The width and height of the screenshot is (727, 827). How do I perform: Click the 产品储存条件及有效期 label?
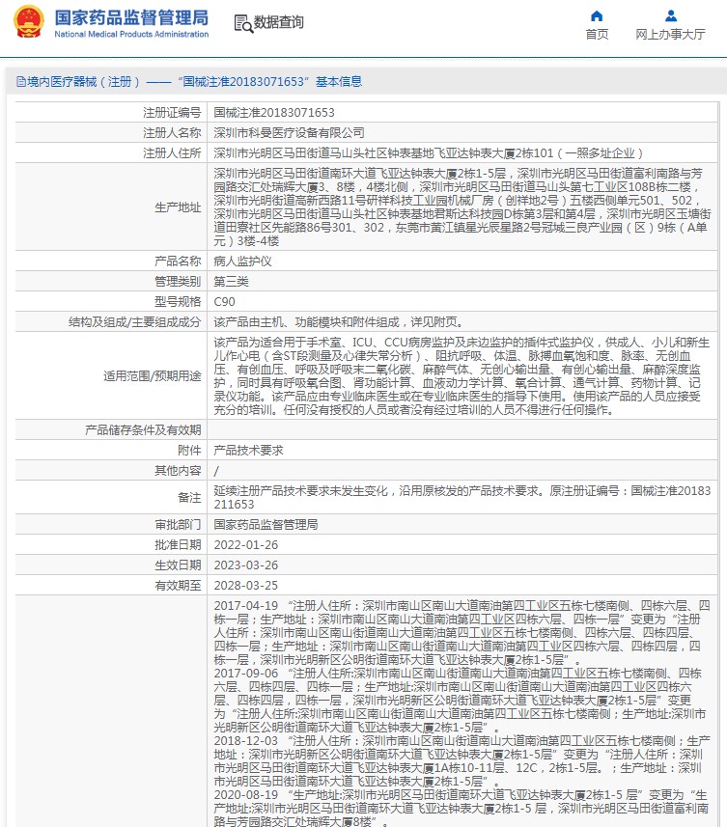pos(143,430)
